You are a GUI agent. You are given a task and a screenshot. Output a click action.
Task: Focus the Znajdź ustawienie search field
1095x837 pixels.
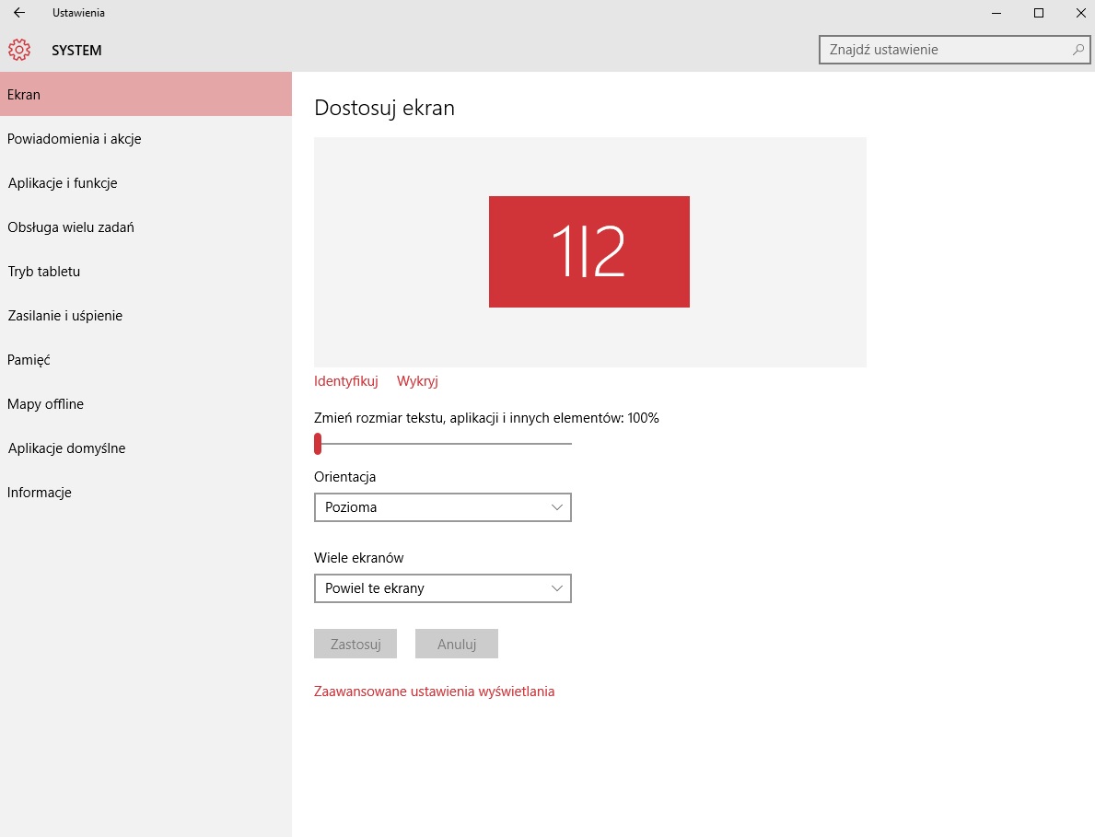coord(954,50)
